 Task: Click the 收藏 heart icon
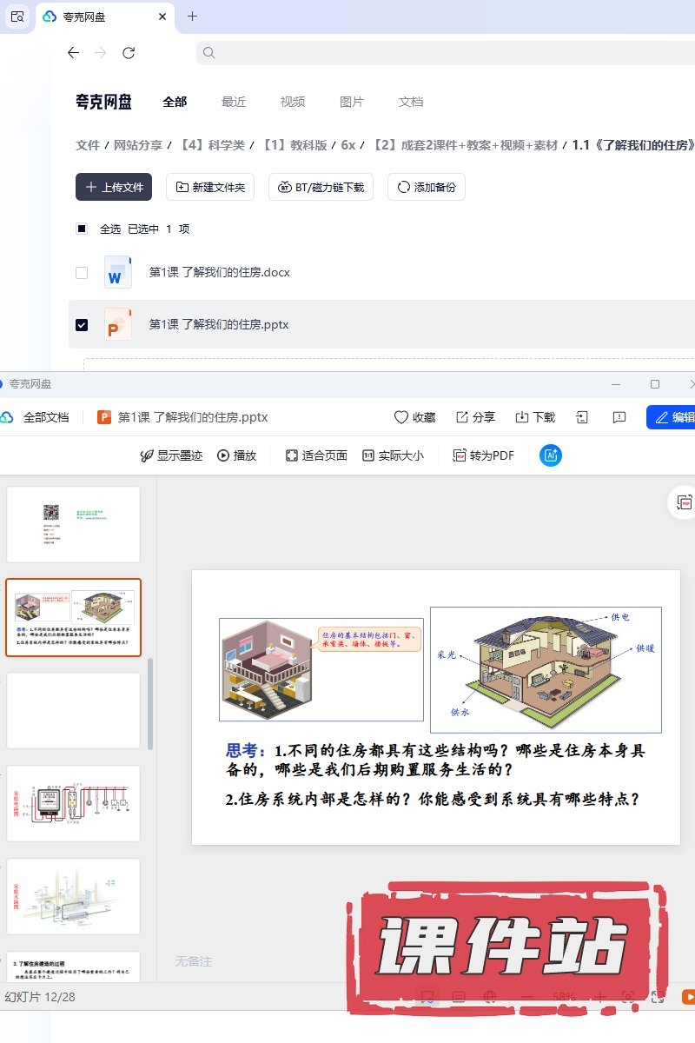401,417
